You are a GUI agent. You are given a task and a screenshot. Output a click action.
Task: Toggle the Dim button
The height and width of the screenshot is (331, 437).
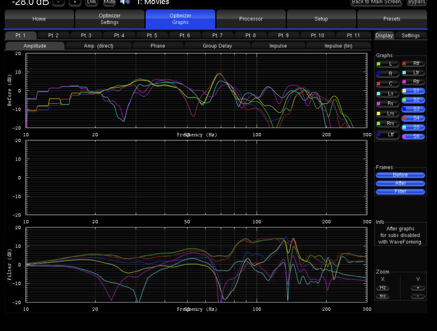point(92,2)
